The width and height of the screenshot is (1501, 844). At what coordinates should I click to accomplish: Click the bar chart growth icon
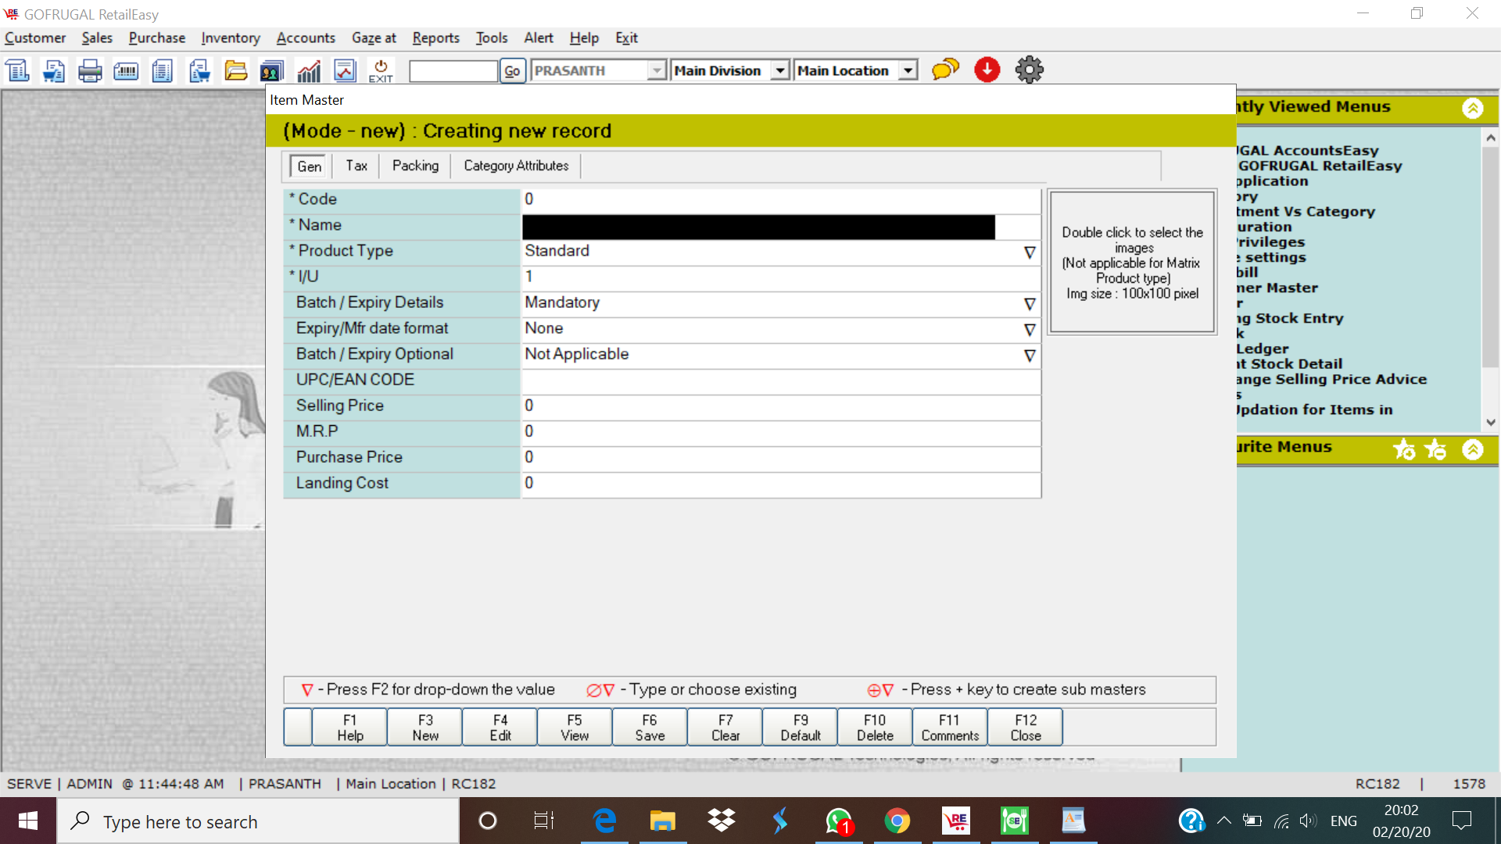[309, 70]
